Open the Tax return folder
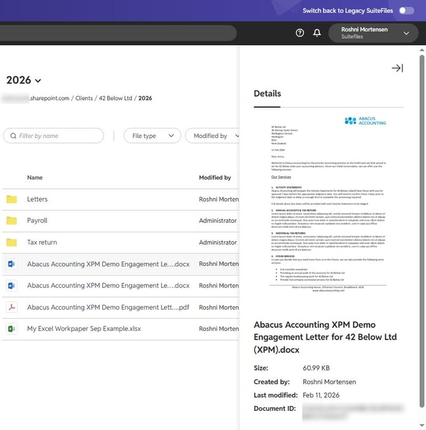This screenshot has width=426, height=430. pos(42,242)
